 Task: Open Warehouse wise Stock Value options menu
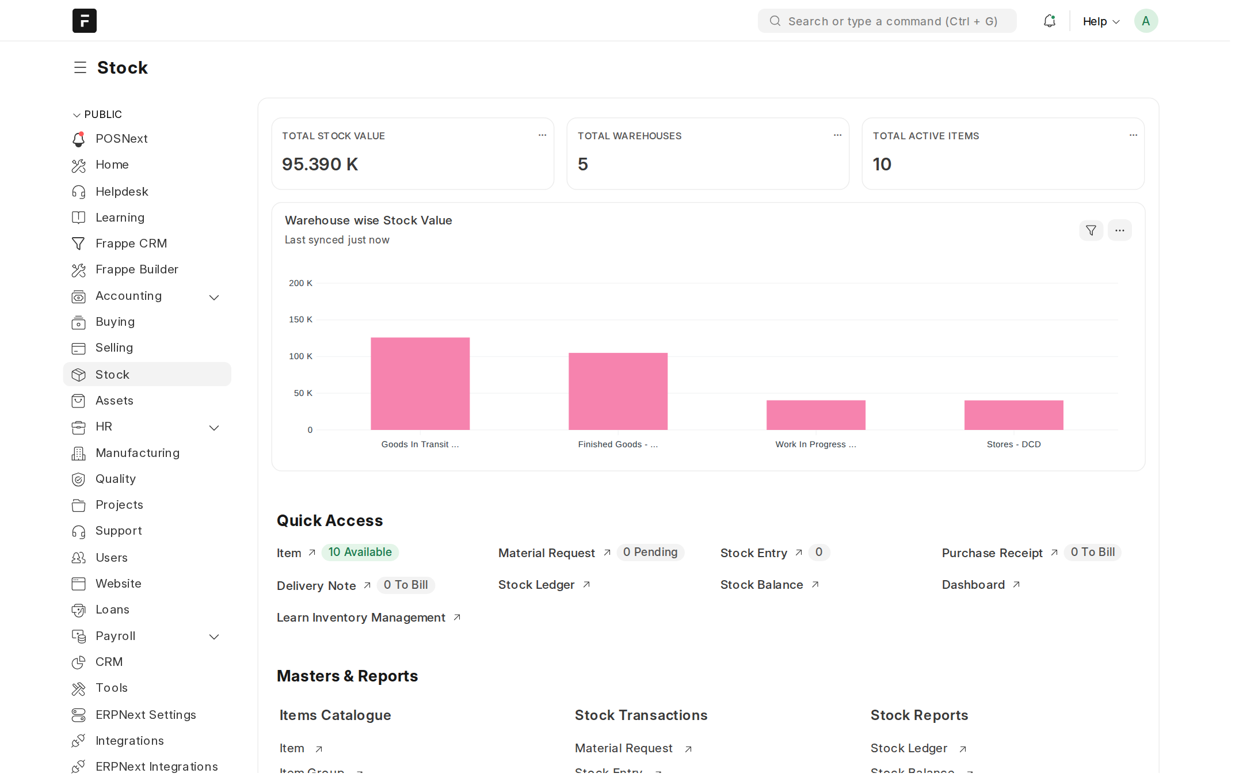(x=1119, y=230)
